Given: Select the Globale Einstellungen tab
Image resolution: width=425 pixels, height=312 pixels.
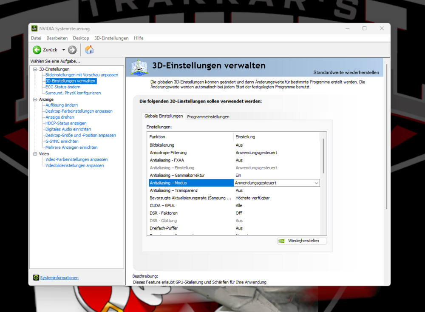Looking at the screenshot, I should (x=163, y=116).
